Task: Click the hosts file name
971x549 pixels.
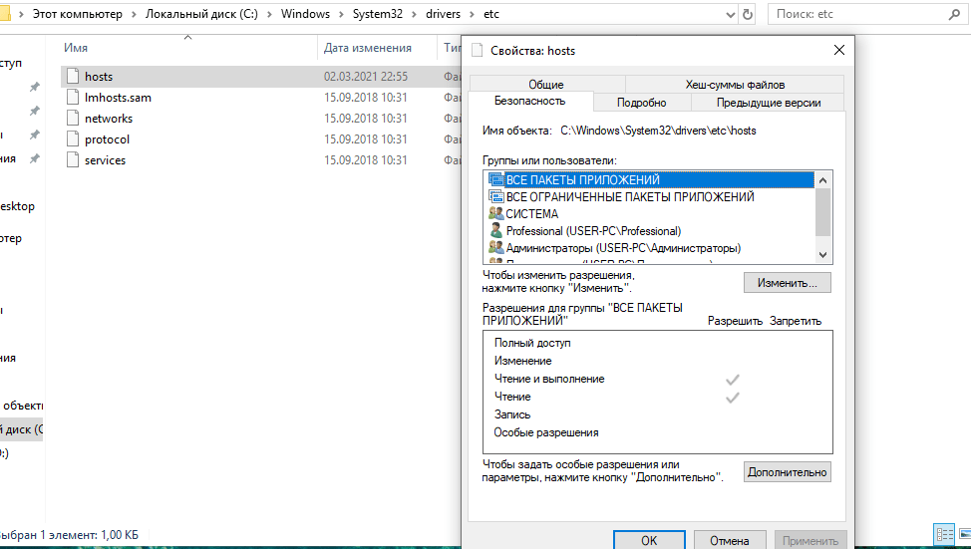Action: 99,76
